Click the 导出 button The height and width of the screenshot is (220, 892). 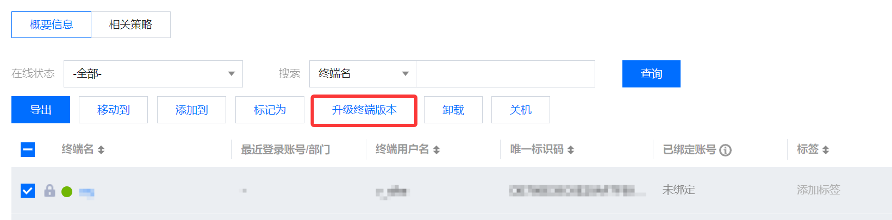(x=41, y=110)
